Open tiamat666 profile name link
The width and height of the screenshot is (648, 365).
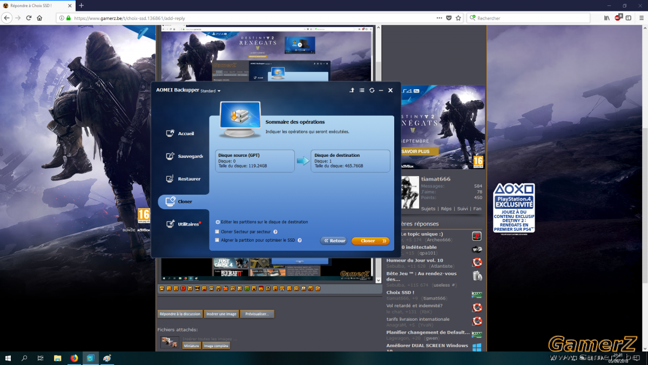[436, 179]
